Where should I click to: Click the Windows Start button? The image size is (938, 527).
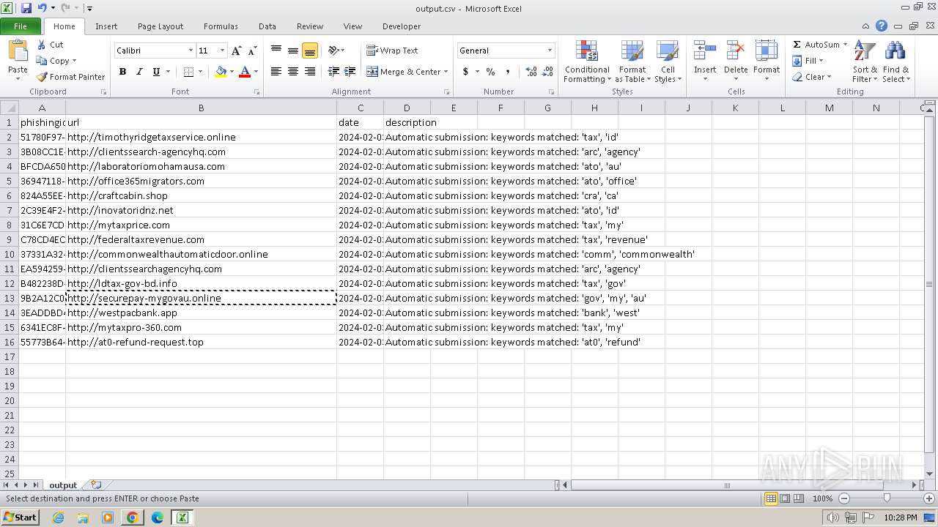click(21, 517)
